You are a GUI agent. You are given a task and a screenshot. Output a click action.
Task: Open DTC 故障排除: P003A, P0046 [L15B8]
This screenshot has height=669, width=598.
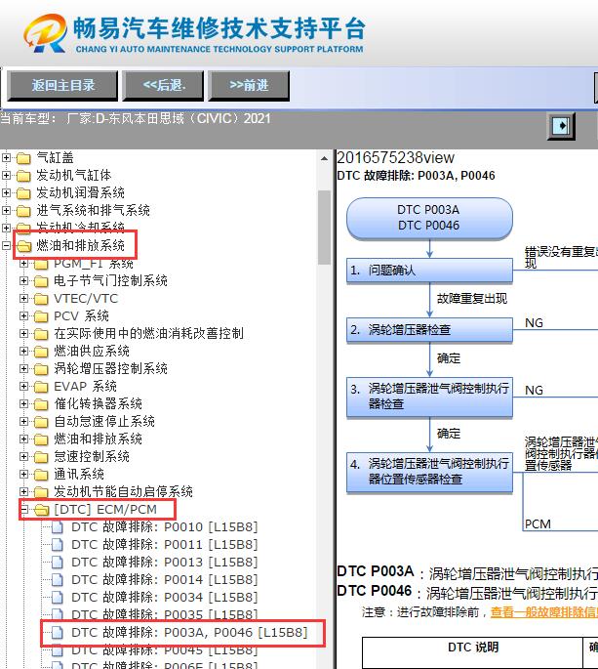(x=189, y=632)
